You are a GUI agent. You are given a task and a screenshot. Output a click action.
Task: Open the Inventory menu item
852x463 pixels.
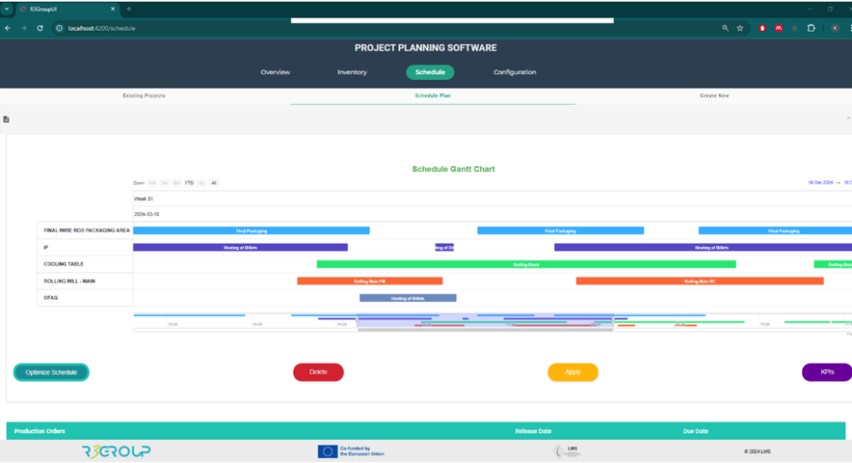point(352,72)
